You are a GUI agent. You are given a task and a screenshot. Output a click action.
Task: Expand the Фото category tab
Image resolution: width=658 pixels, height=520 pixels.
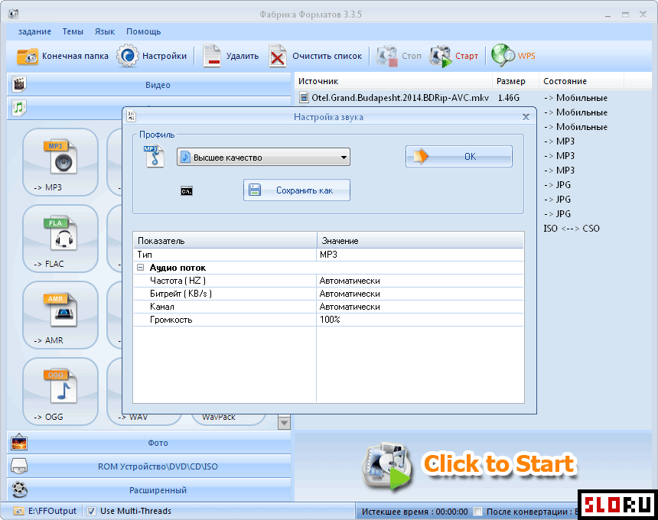[x=149, y=443]
